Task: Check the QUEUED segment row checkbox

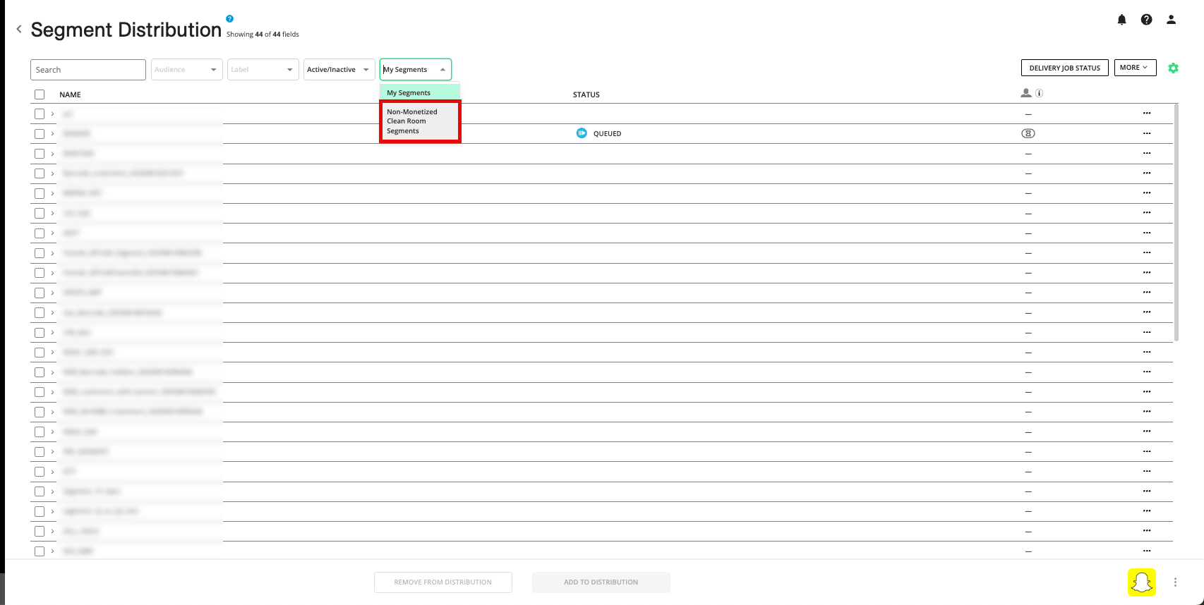Action: tap(40, 133)
